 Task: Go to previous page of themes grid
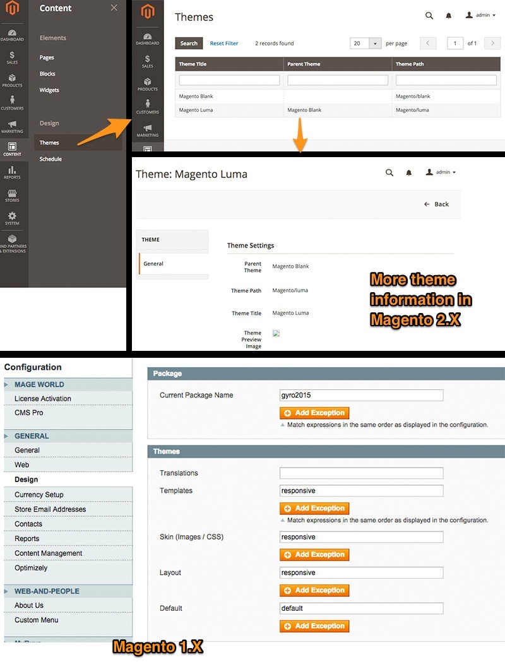point(428,43)
